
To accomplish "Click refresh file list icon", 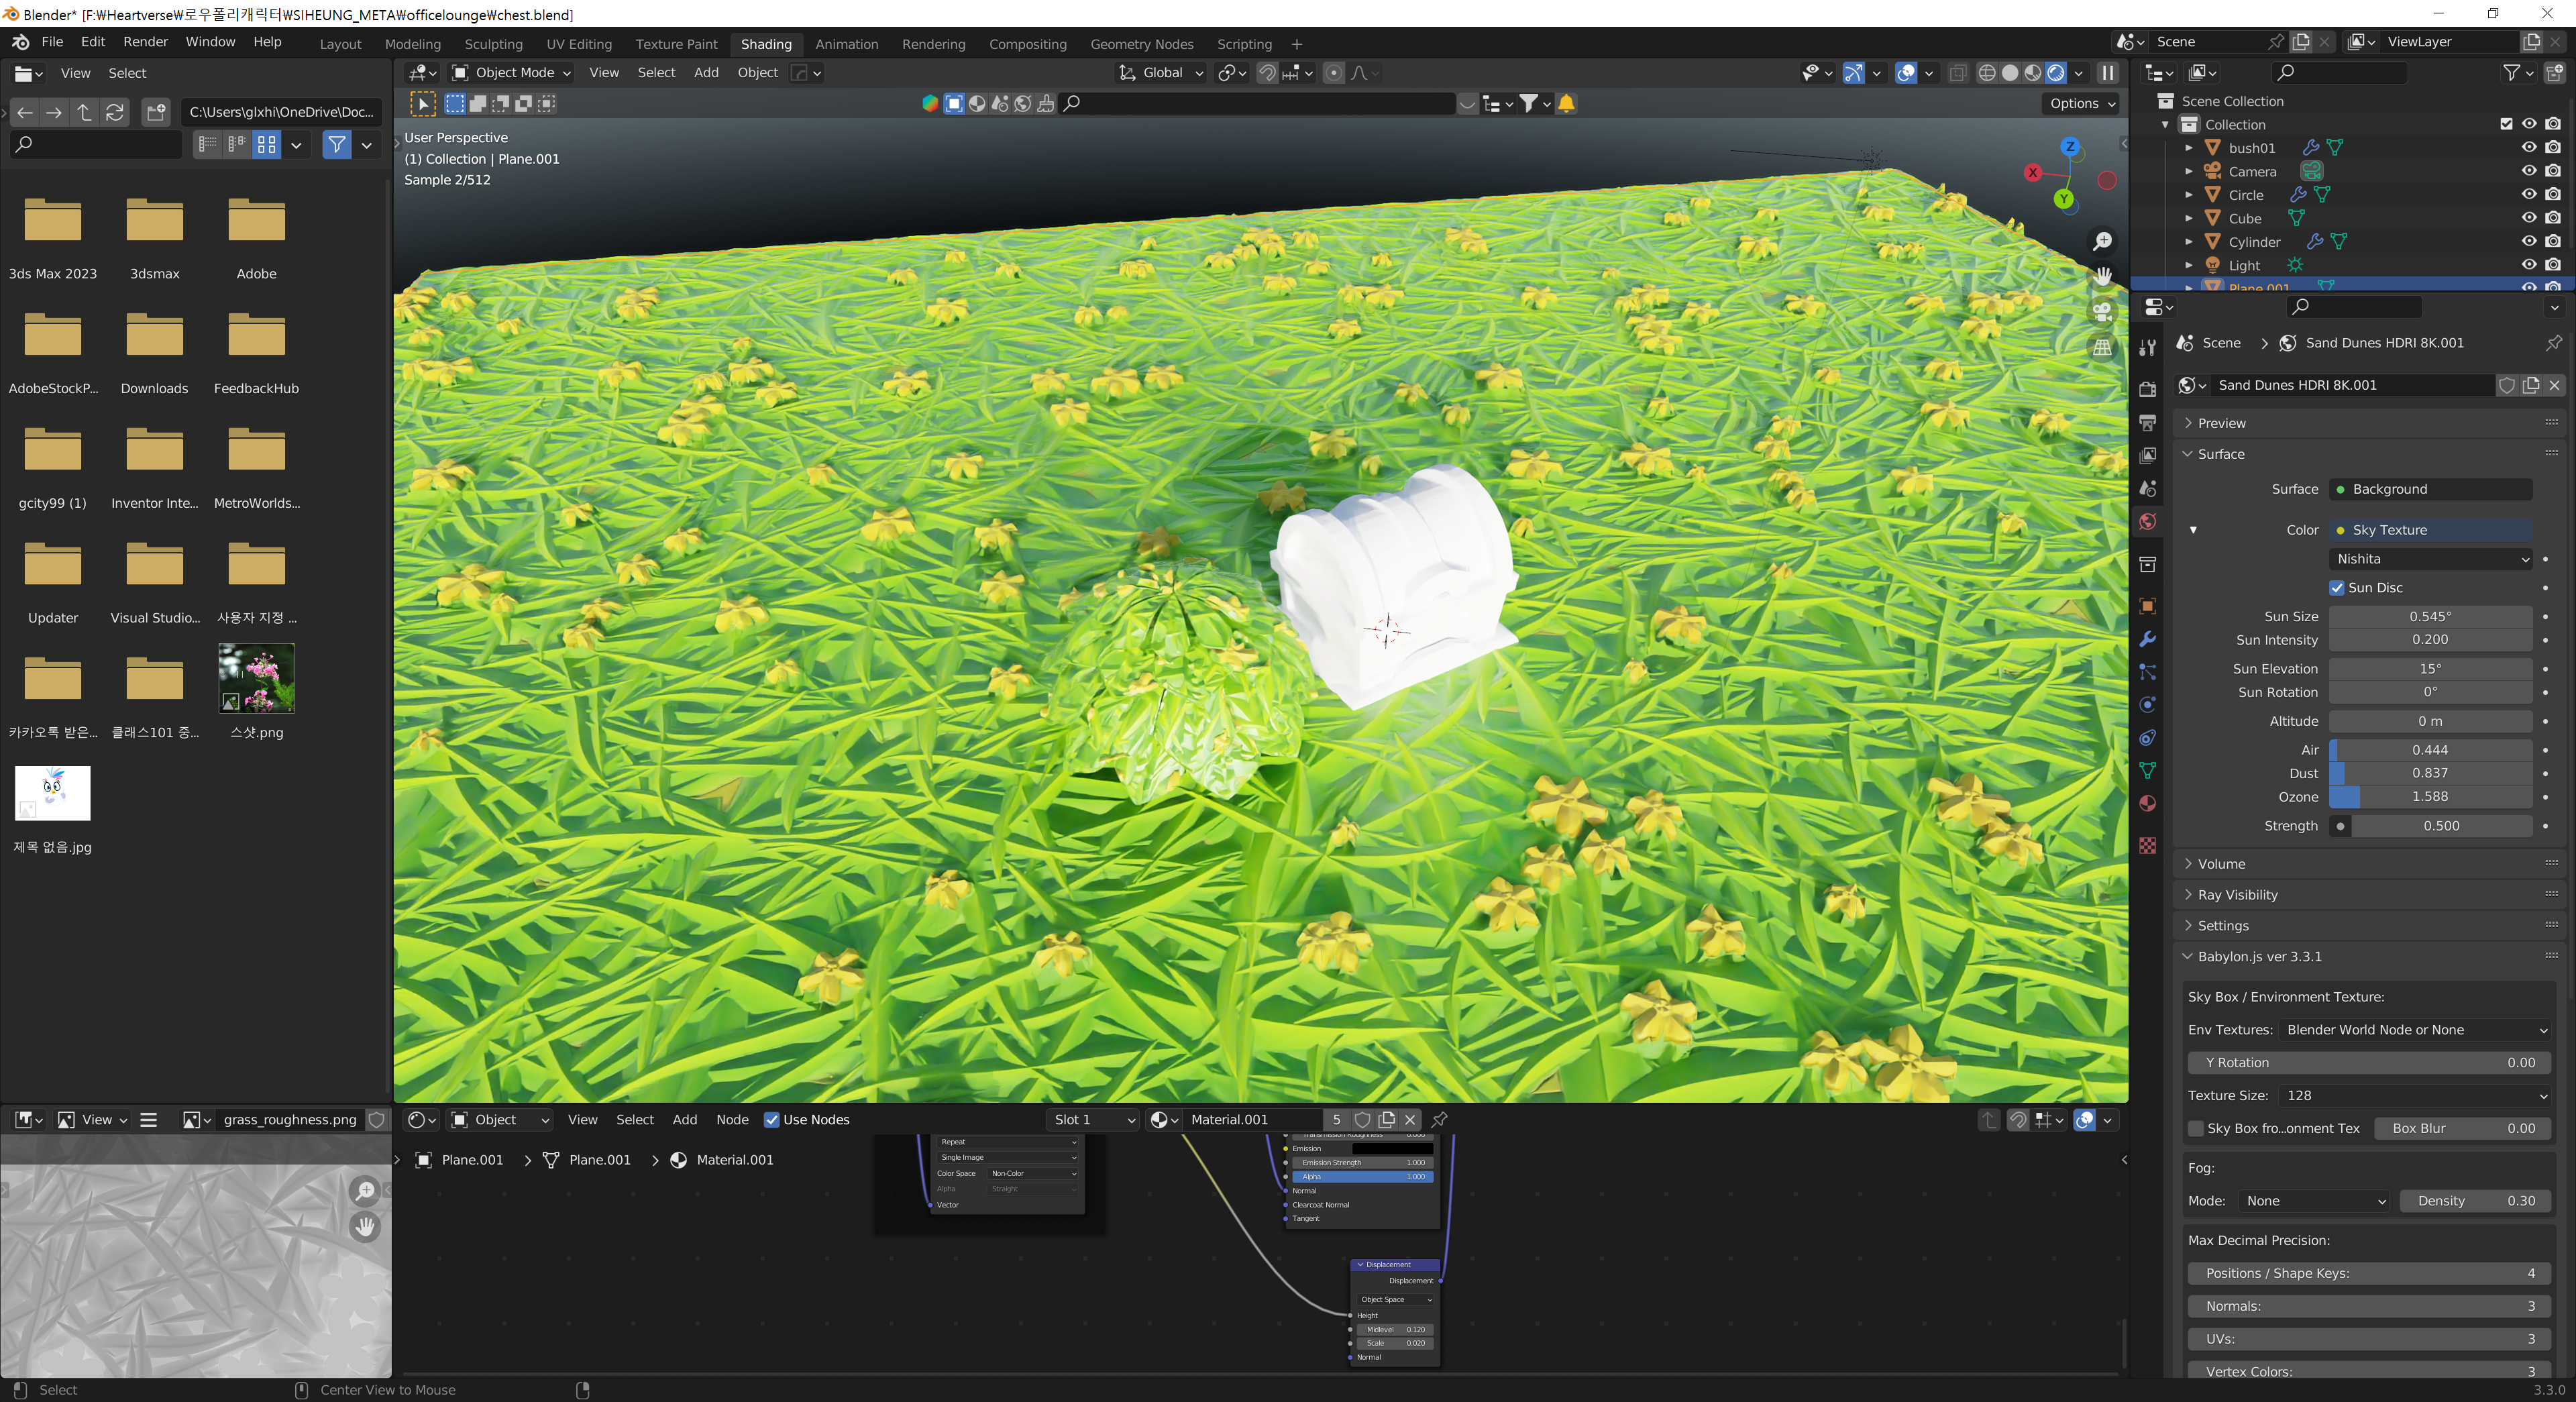I will point(115,112).
